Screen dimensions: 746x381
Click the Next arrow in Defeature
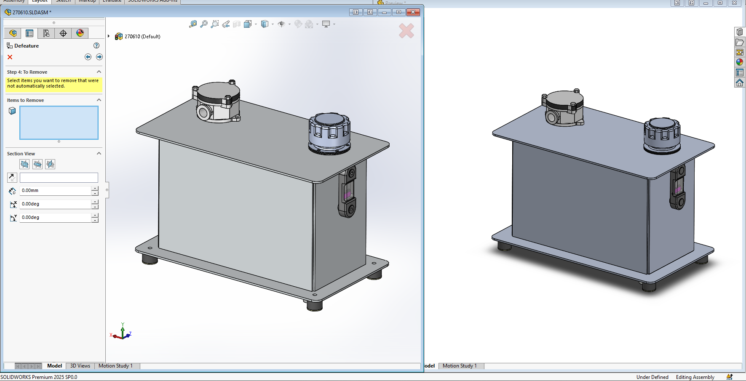pos(99,57)
